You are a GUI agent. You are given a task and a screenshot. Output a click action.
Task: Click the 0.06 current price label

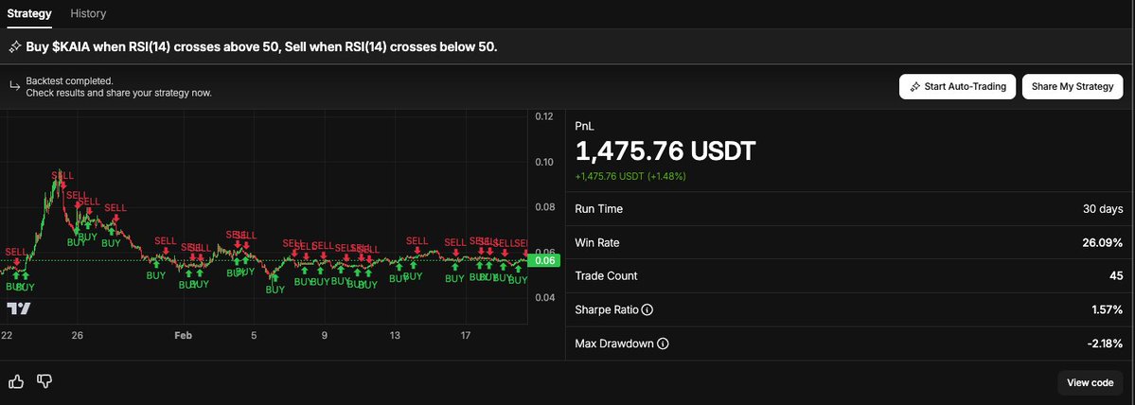pos(543,260)
